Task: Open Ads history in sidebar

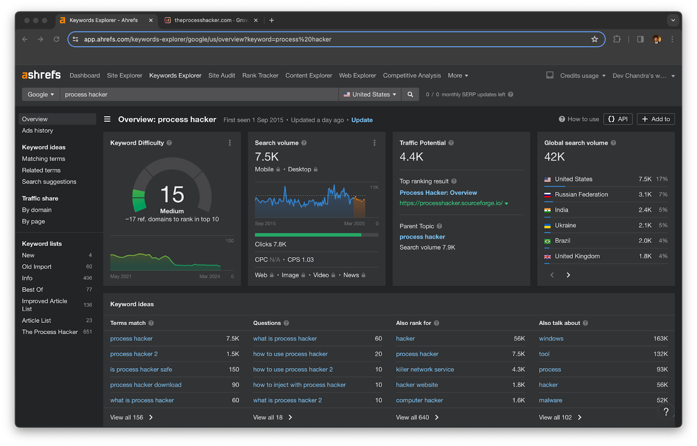Action: (37, 131)
